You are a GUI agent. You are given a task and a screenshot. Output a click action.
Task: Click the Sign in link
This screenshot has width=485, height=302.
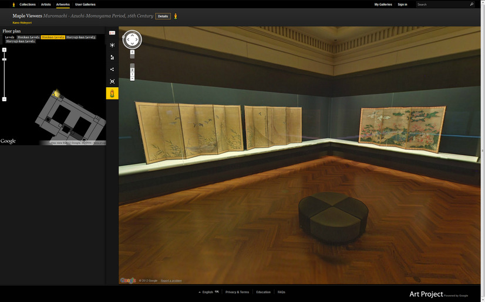point(402,5)
